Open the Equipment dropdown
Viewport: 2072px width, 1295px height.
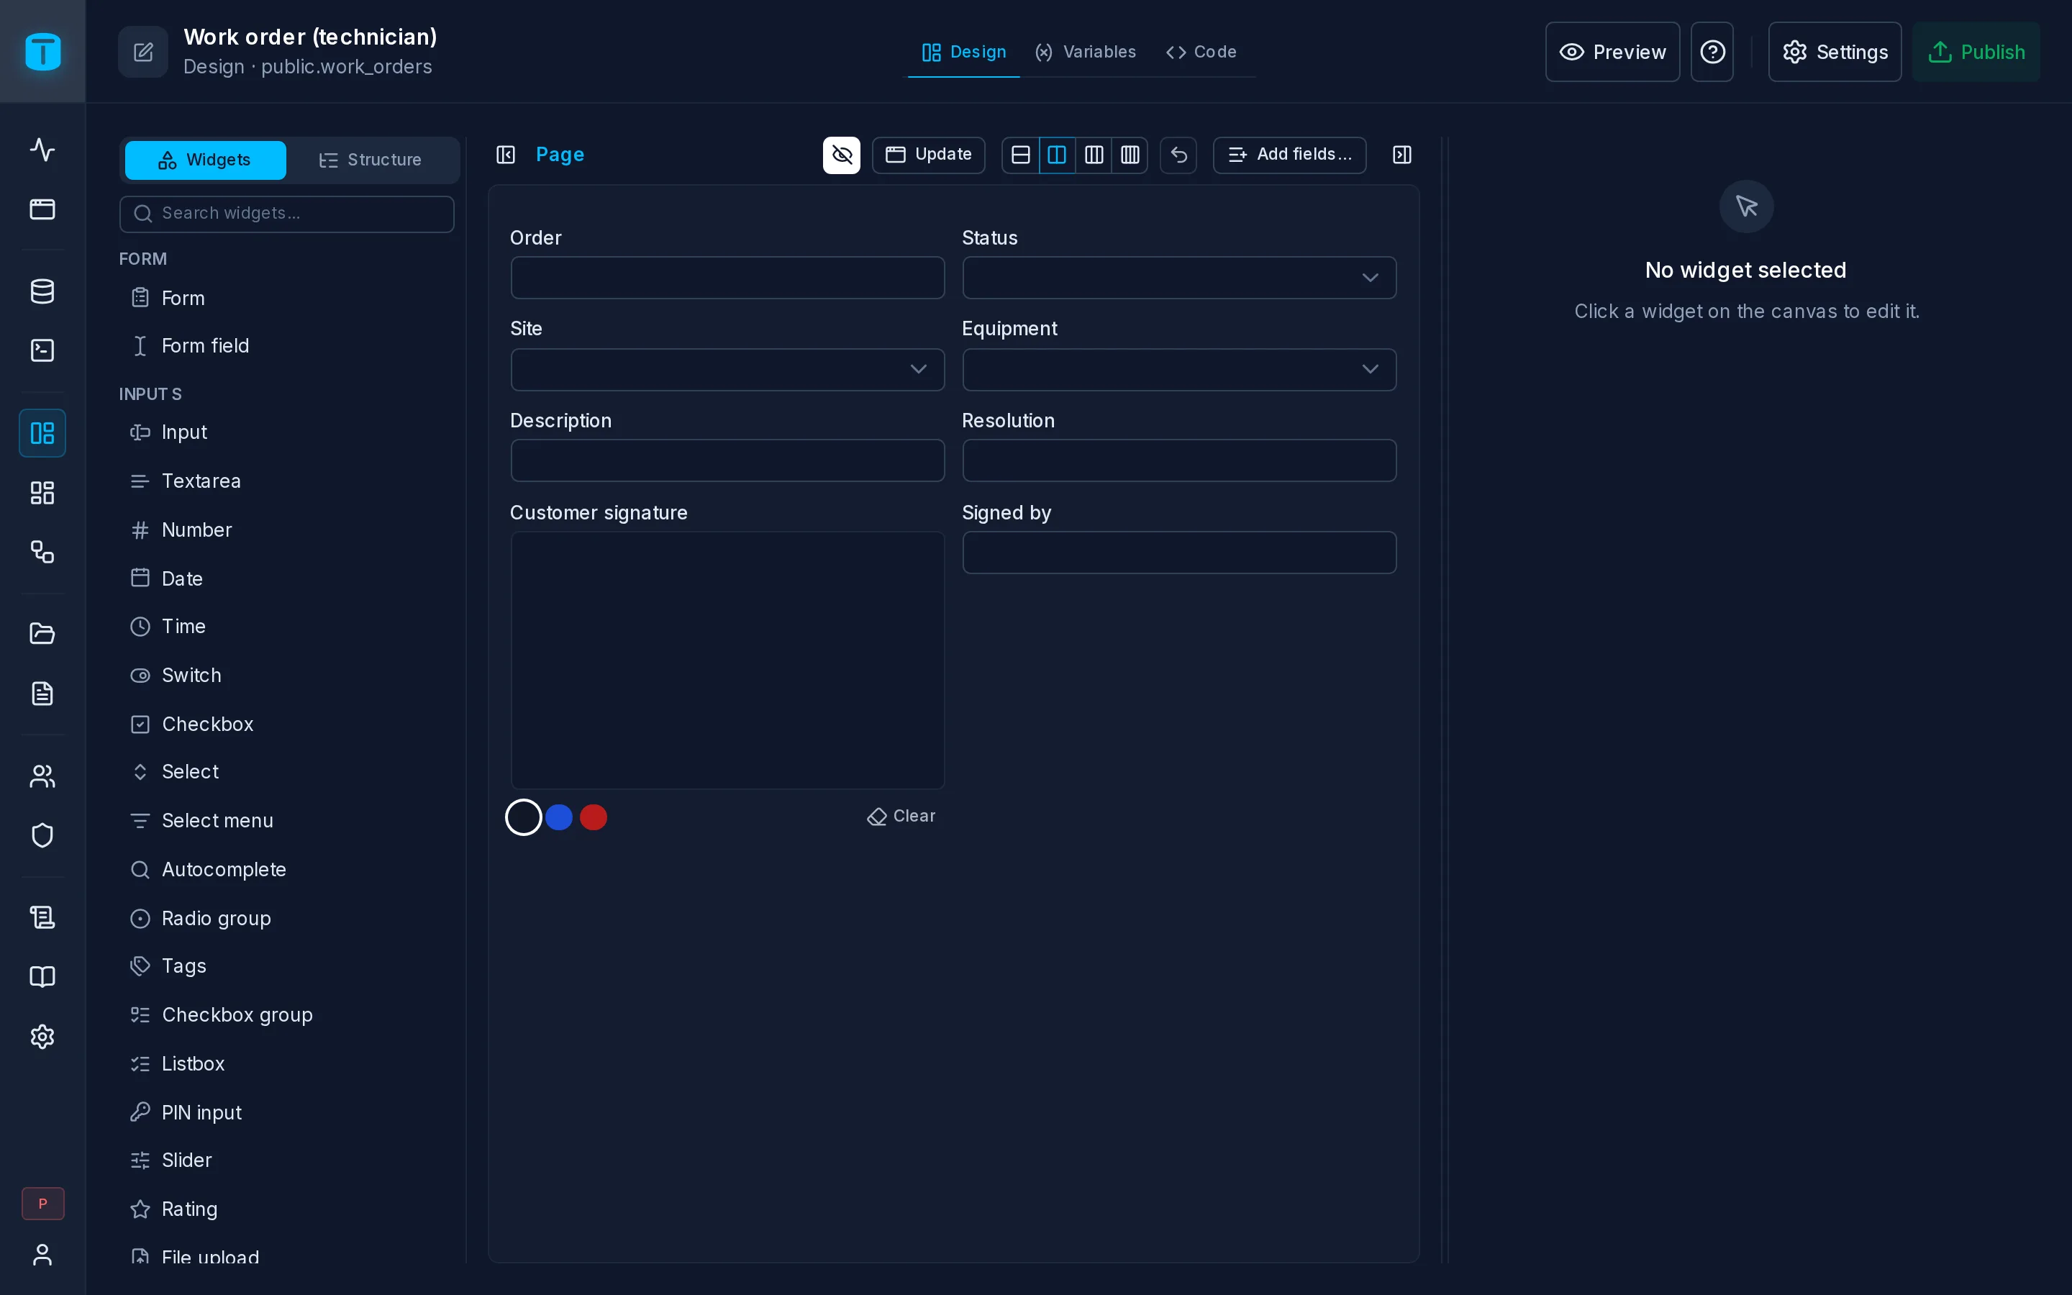1179,369
